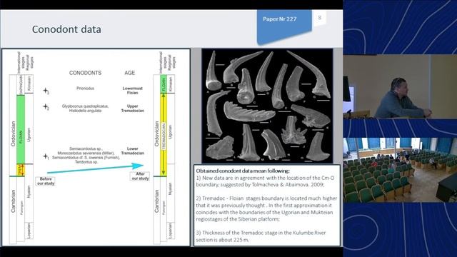Click green FLOIAN bar in 'Before' column
Screen dimensions: 457x257
pos(21,129)
